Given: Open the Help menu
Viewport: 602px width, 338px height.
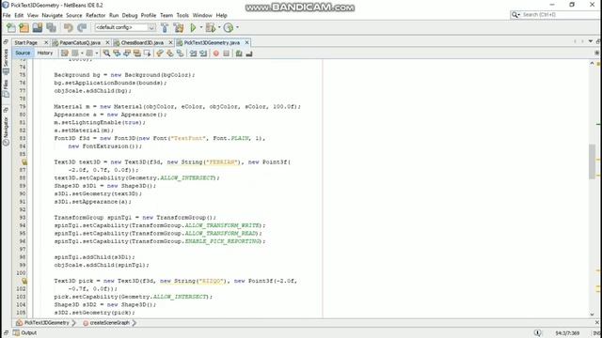Looking at the screenshot, I should (222, 15).
